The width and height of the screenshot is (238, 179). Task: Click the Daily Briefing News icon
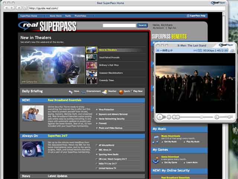(71, 92)
